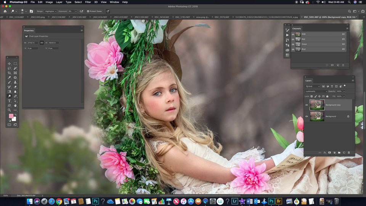Screen dimensions: 366x206
Task: Open the Range dropdown set to Highlights
Action: tap(51, 11)
